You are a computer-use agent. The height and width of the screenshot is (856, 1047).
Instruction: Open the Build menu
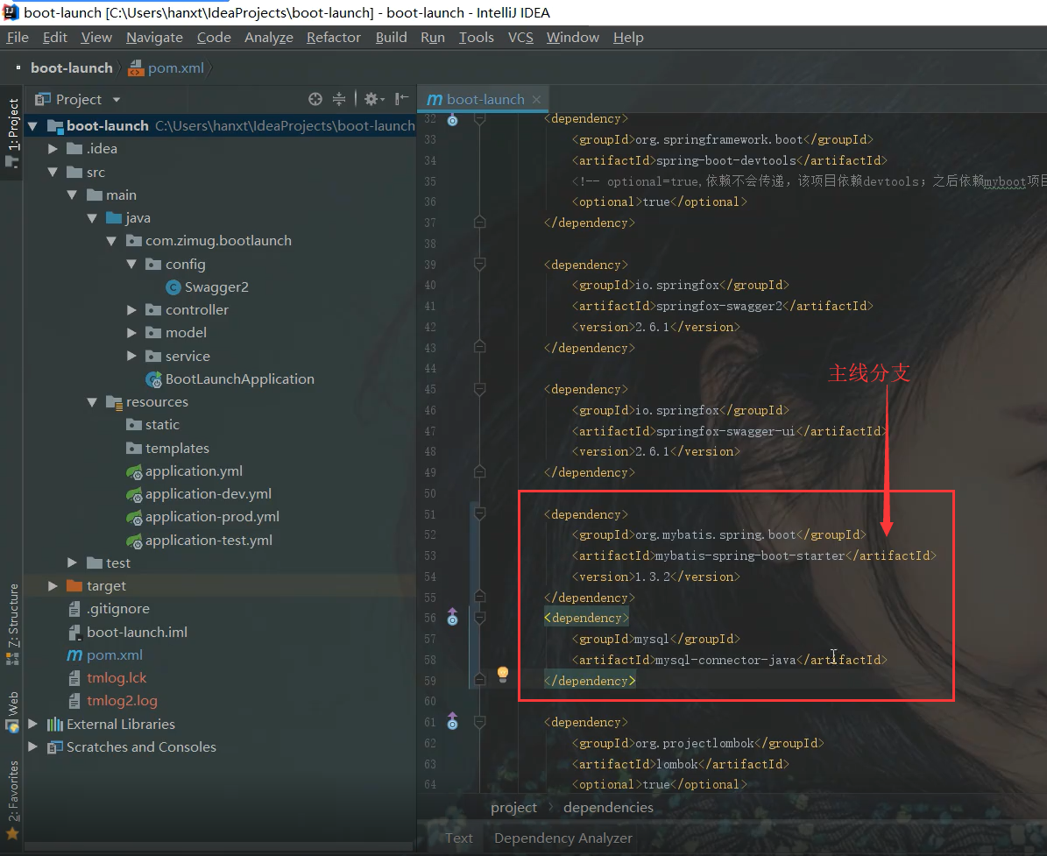(x=392, y=38)
